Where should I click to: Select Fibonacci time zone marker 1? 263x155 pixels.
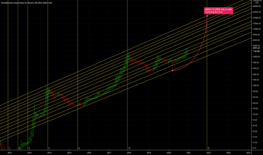(9, 148)
